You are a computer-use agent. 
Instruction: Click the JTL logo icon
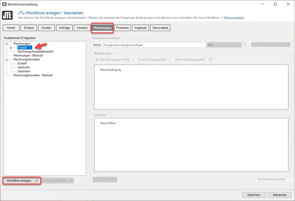tap(7, 15)
